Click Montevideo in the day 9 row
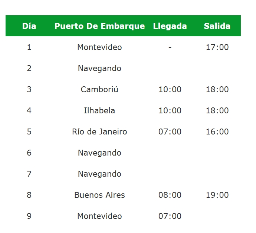The height and width of the screenshot is (233, 256). 99,216
